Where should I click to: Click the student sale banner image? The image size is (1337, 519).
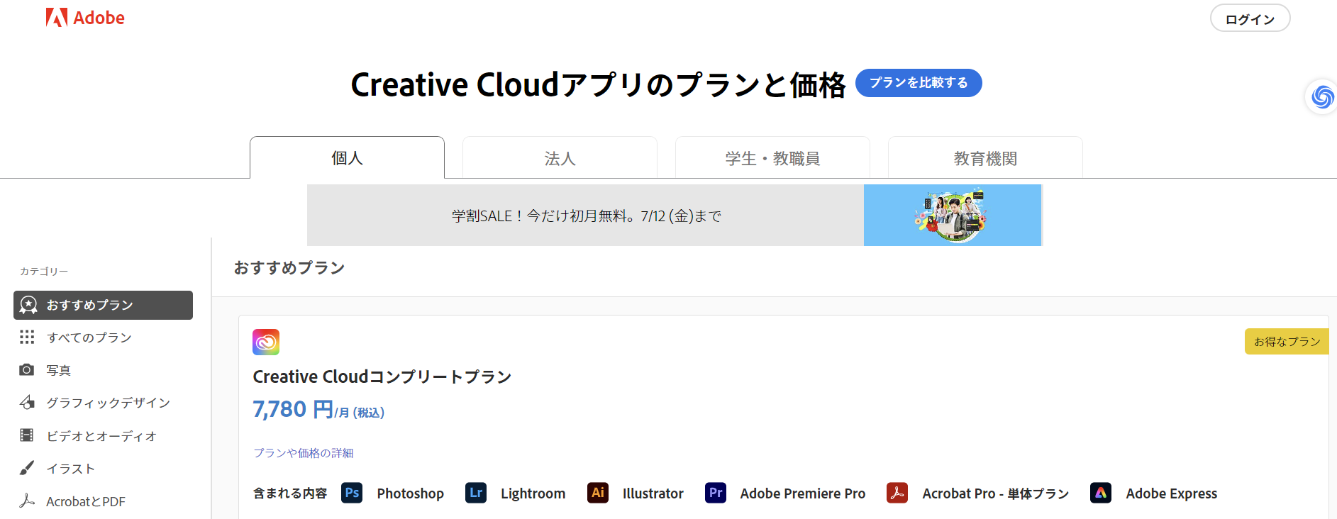point(953,216)
